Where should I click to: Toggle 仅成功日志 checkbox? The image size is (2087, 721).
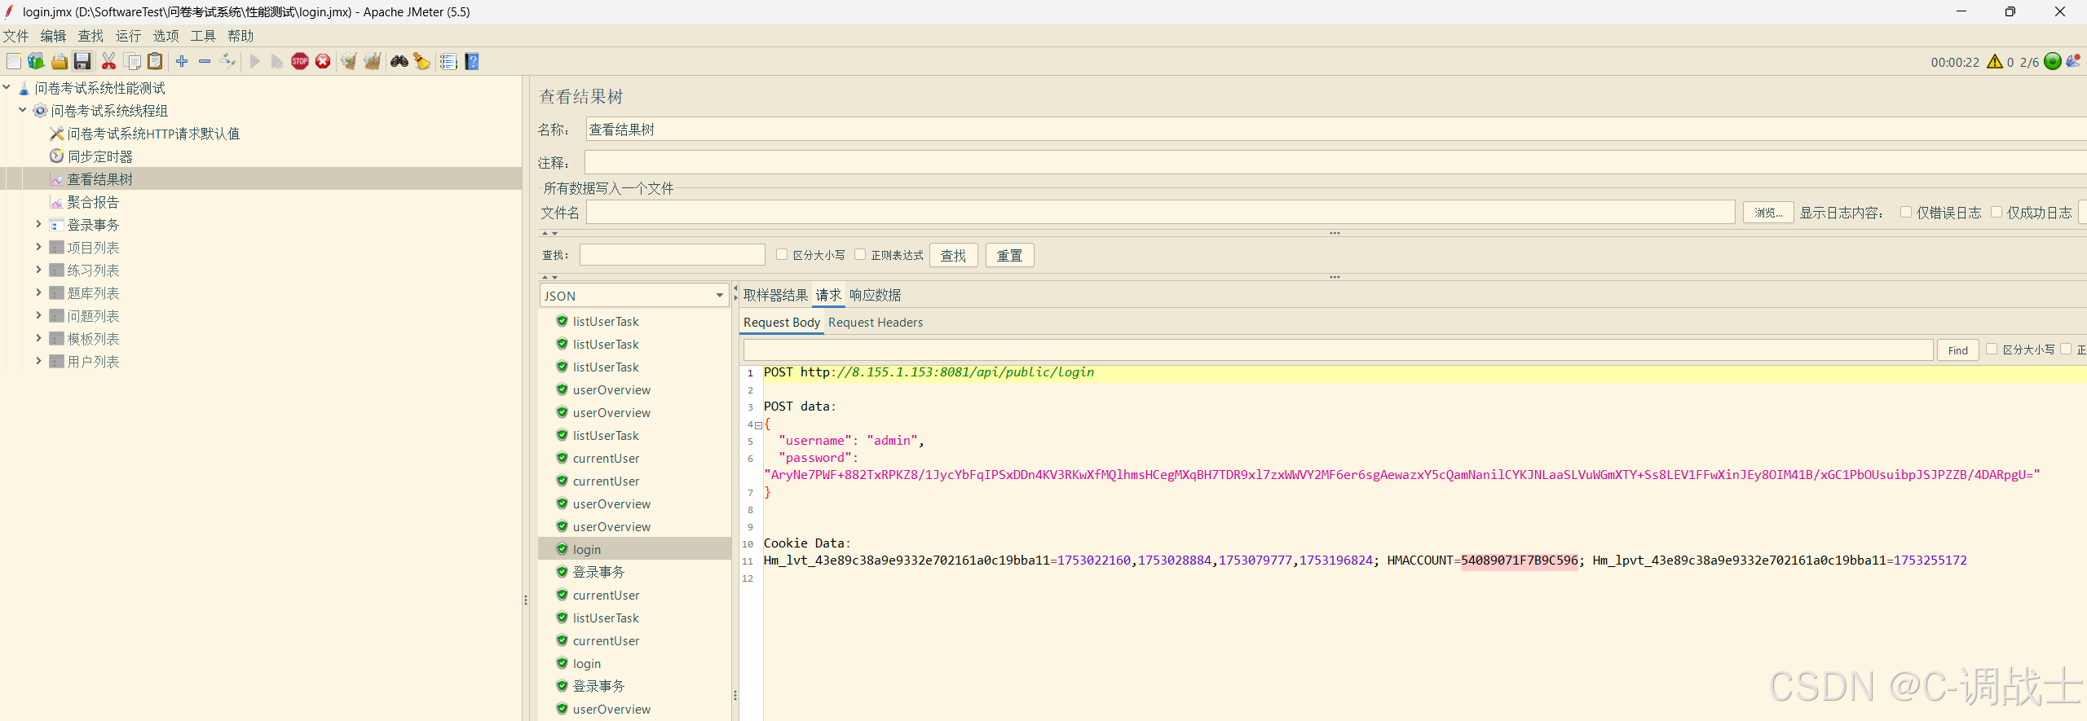[x=1997, y=212]
